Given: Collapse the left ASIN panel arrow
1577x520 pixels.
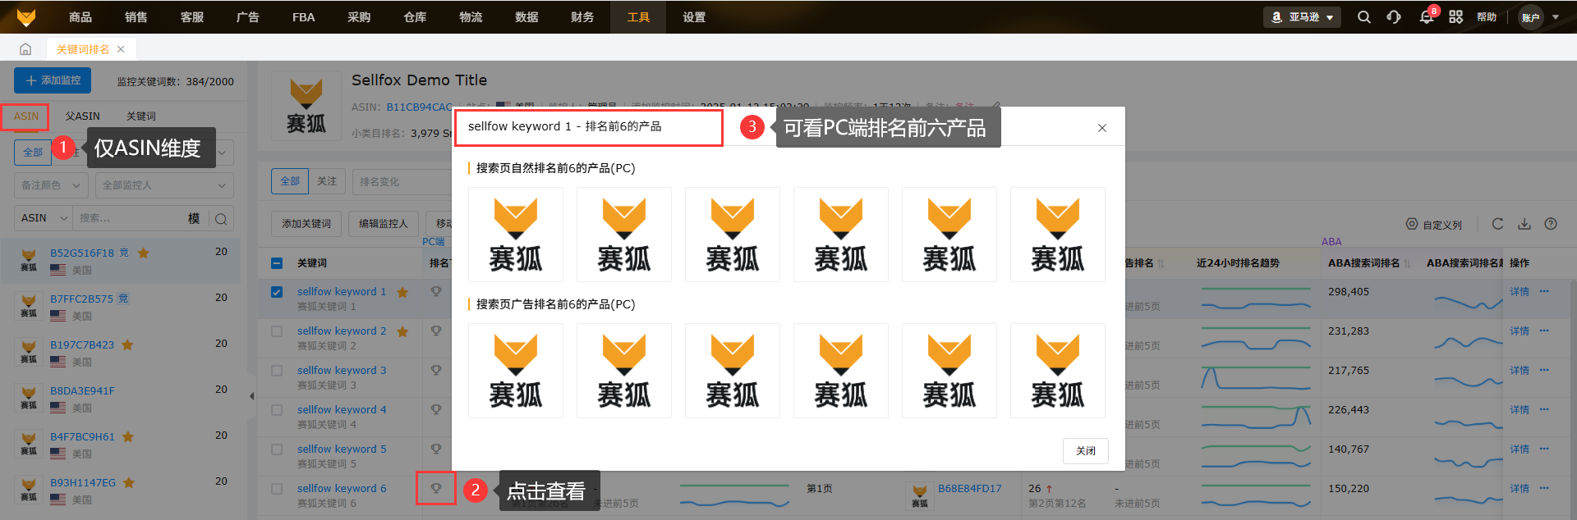Looking at the screenshot, I should 251,396.
